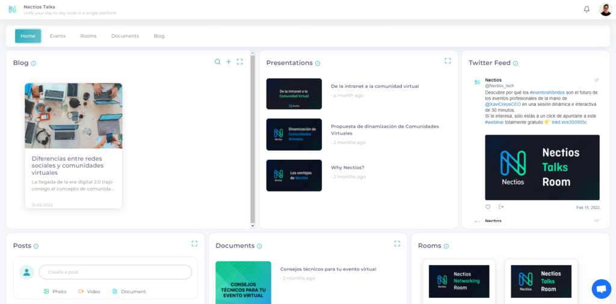This screenshot has width=616, height=304.
Task: Attach a Photo to post
Action: (x=55, y=291)
